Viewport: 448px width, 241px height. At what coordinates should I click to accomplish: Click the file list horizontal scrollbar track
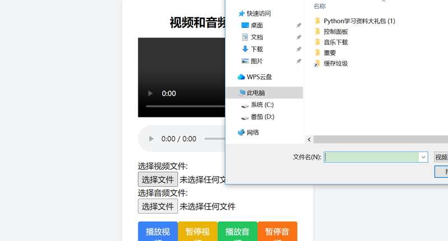tap(381, 139)
